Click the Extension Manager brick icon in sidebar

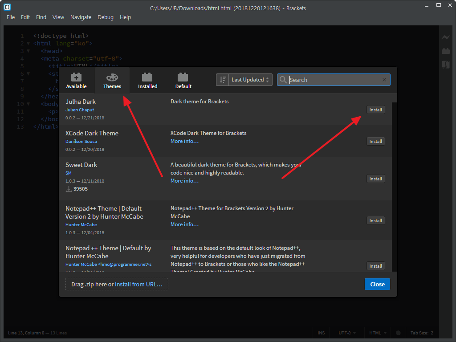(x=445, y=51)
